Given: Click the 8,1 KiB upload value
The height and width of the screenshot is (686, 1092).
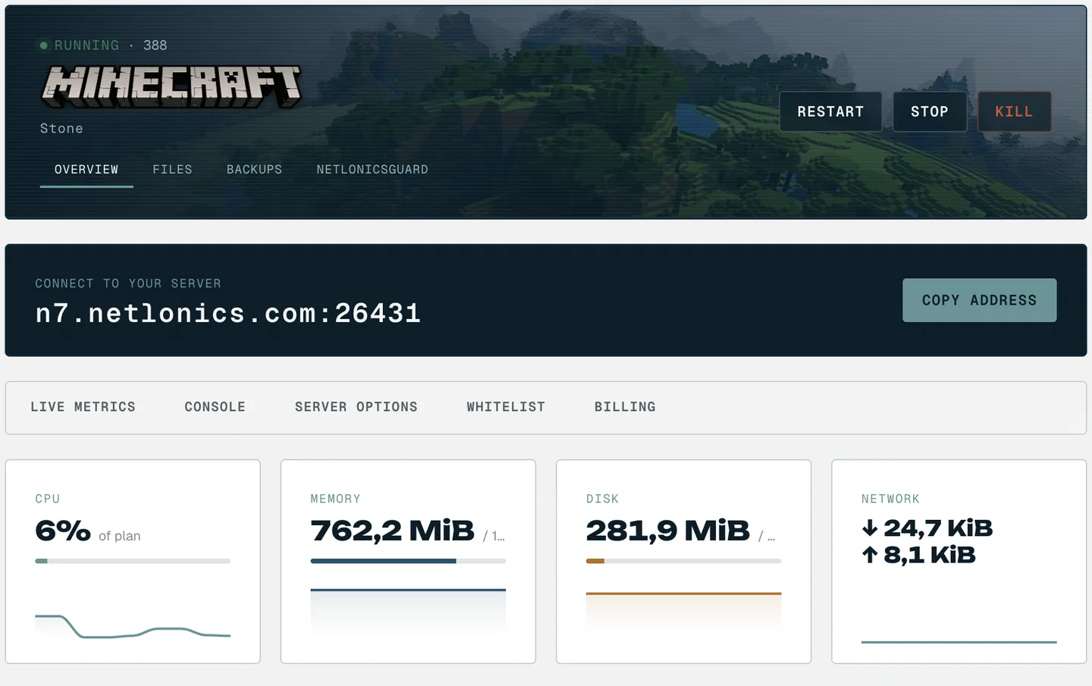Looking at the screenshot, I should [x=930, y=555].
